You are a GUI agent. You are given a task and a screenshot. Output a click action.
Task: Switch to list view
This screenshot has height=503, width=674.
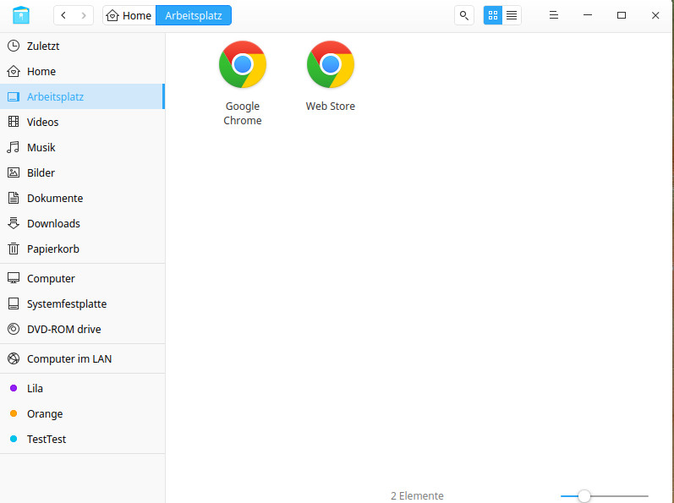(512, 15)
